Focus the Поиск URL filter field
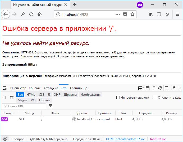This screenshot has width=183, height=142. pos(24,106)
